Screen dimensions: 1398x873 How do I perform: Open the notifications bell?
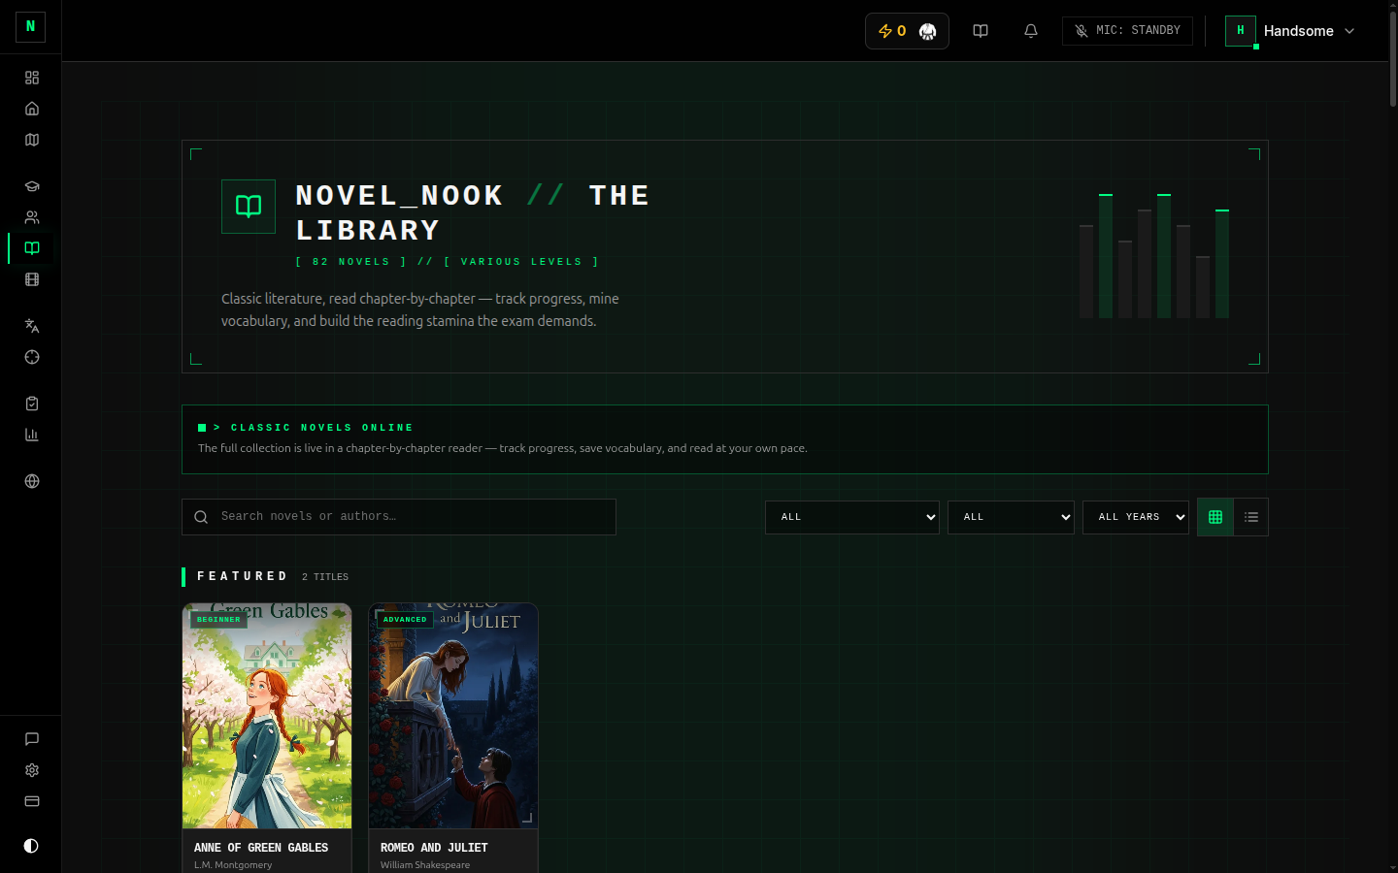click(1031, 31)
